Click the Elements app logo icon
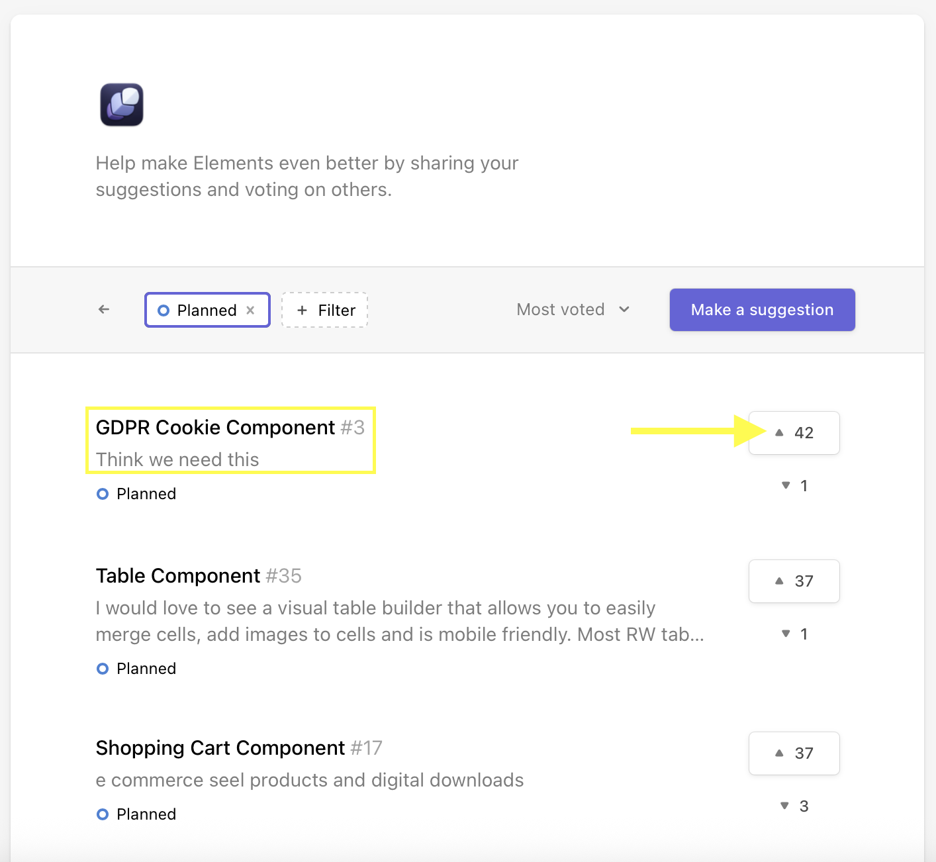The width and height of the screenshot is (936, 862). click(122, 105)
